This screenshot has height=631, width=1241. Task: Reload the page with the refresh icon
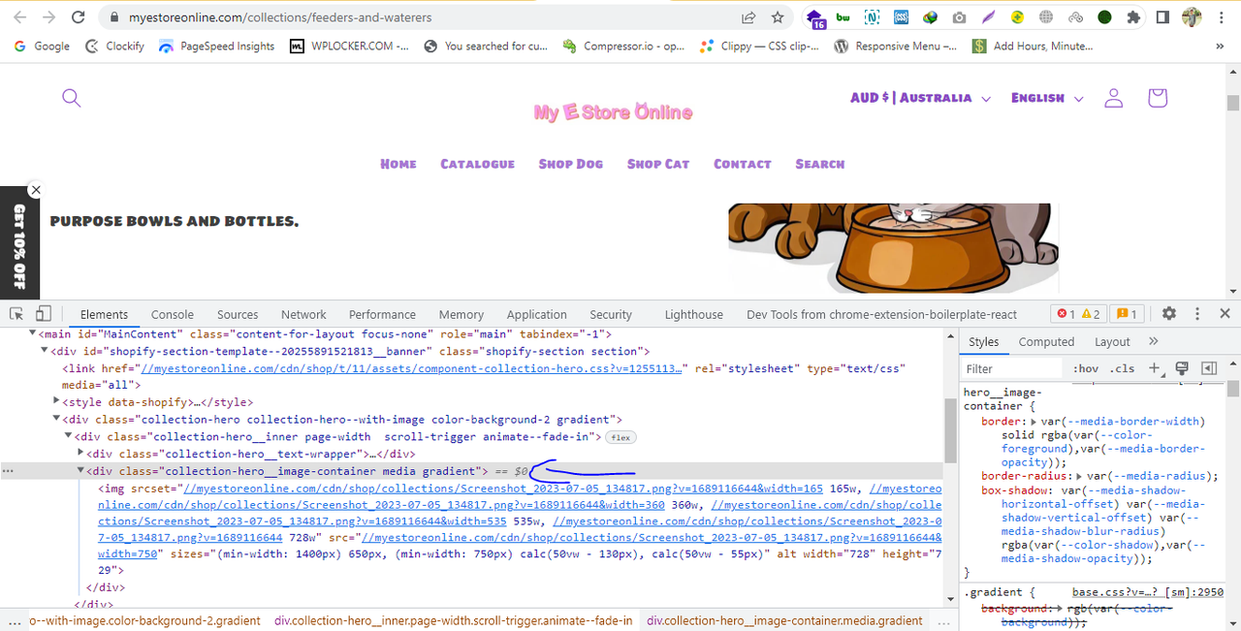(79, 17)
